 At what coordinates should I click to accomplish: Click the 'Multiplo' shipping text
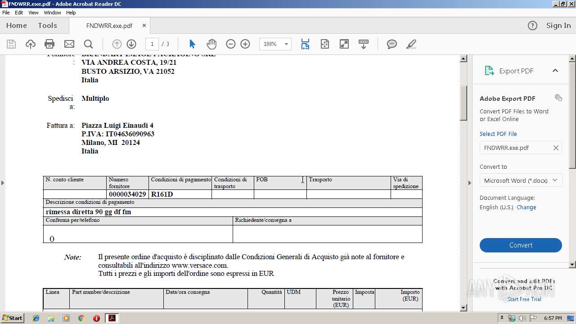pyautogui.click(x=95, y=99)
